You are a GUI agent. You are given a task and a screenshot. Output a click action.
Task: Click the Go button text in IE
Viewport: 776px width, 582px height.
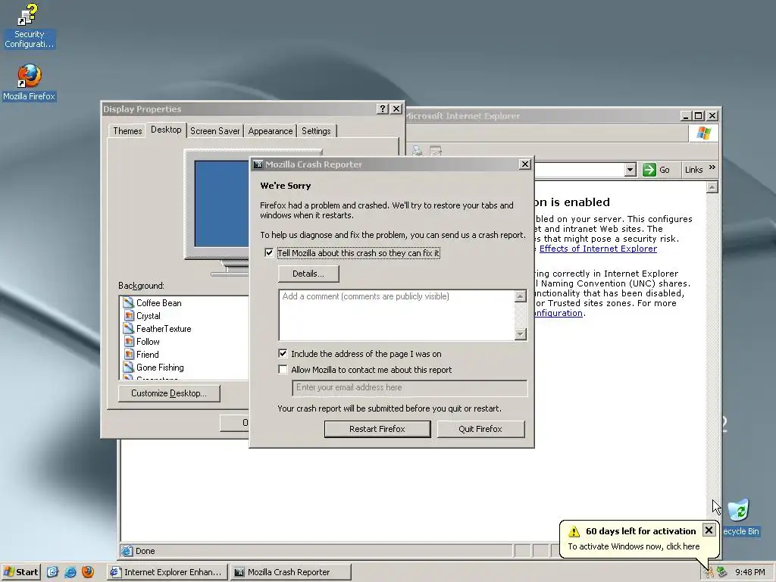tap(664, 170)
